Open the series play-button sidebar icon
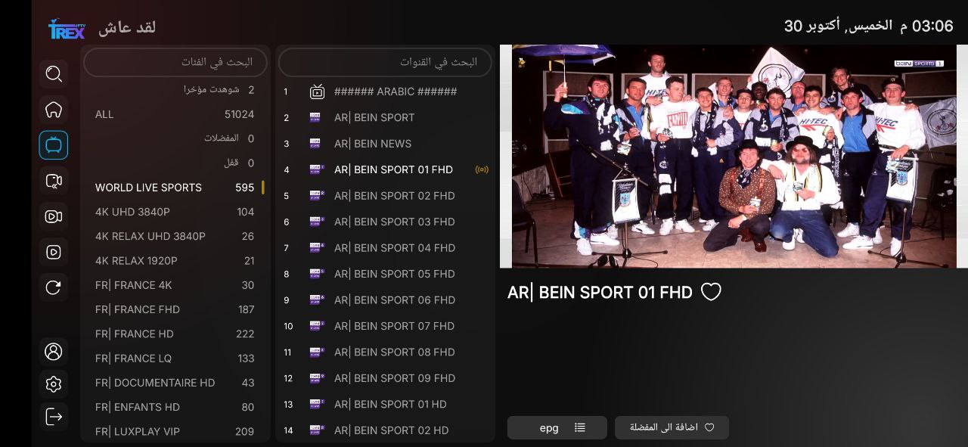968x447 pixels. pyautogui.click(x=54, y=252)
